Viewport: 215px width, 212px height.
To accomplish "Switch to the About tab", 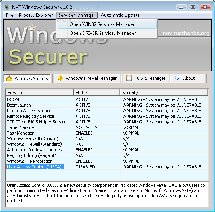I will (x=189, y=78).
